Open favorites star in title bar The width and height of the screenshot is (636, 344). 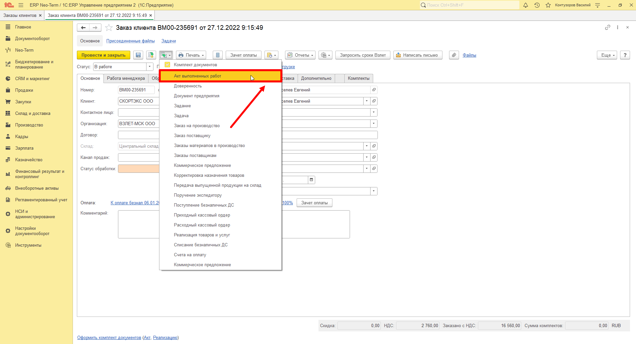point(548,5)
